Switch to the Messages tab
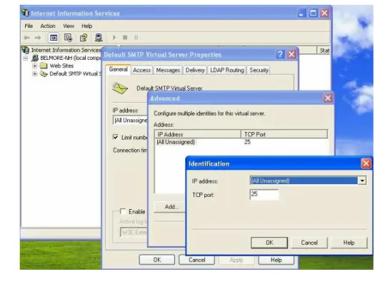The width and height of the screenshot is (375, 289). coord(168,70)
